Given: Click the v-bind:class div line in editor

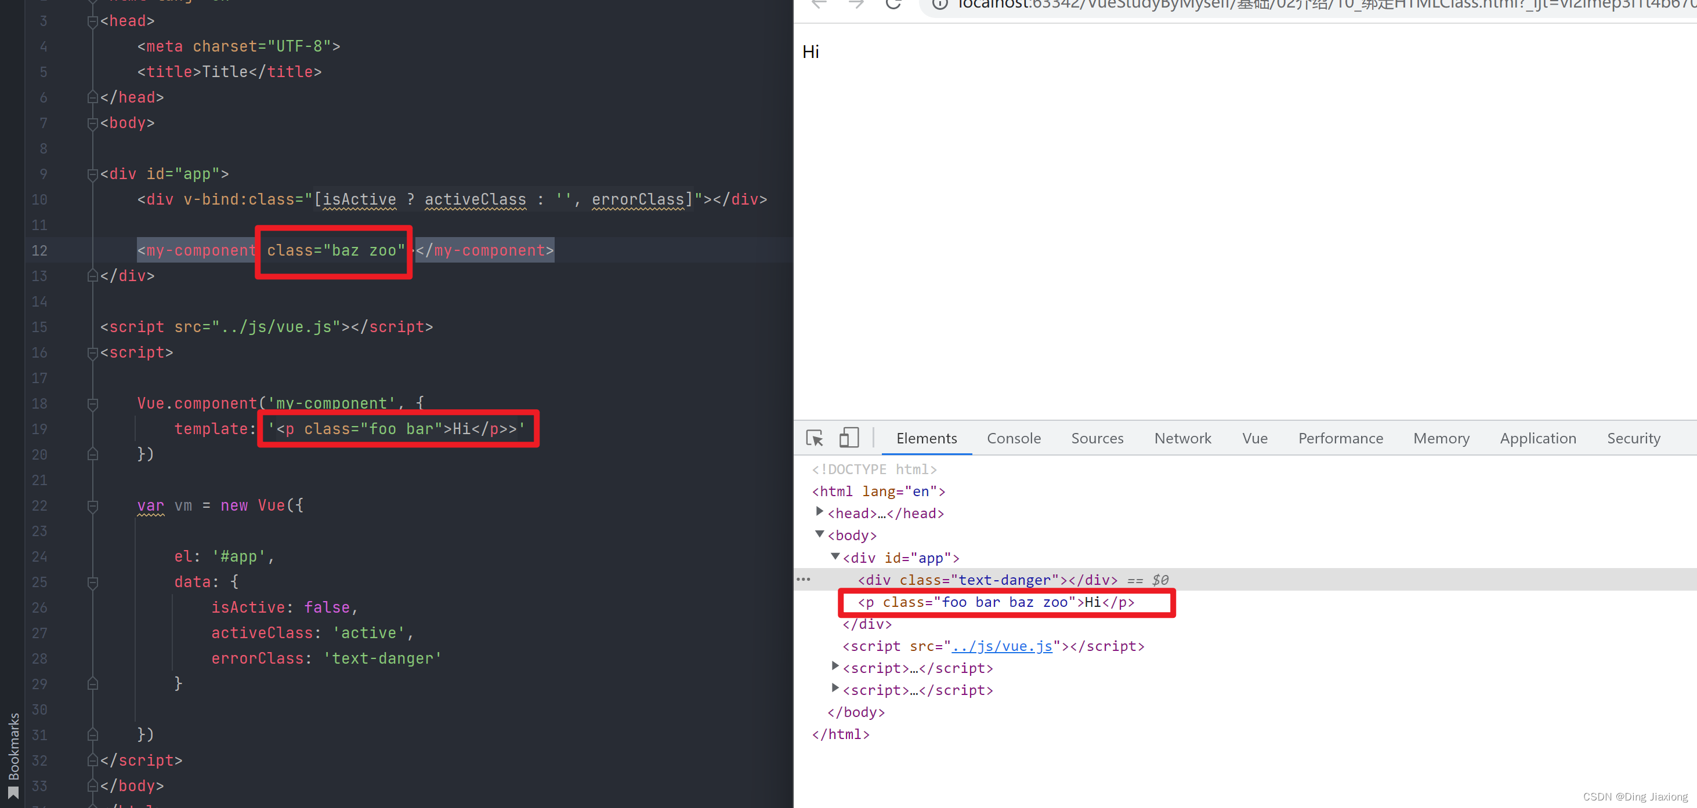Looking at the screenshot, I should [452, 199].
